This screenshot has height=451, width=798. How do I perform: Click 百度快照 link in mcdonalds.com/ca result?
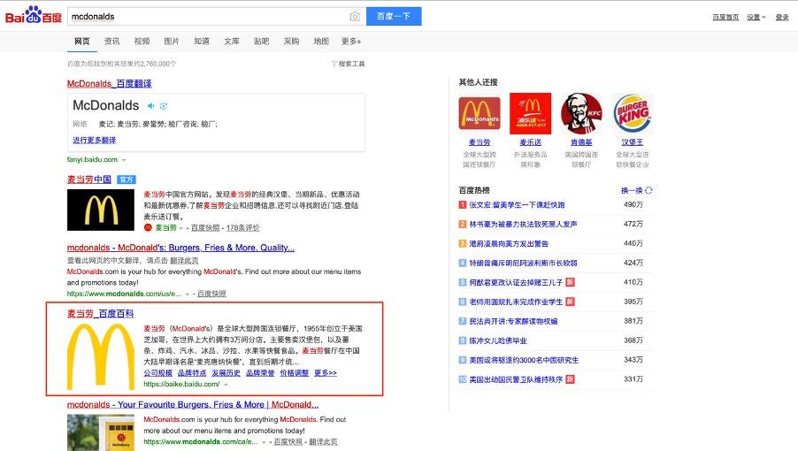[x=288, y=442]
